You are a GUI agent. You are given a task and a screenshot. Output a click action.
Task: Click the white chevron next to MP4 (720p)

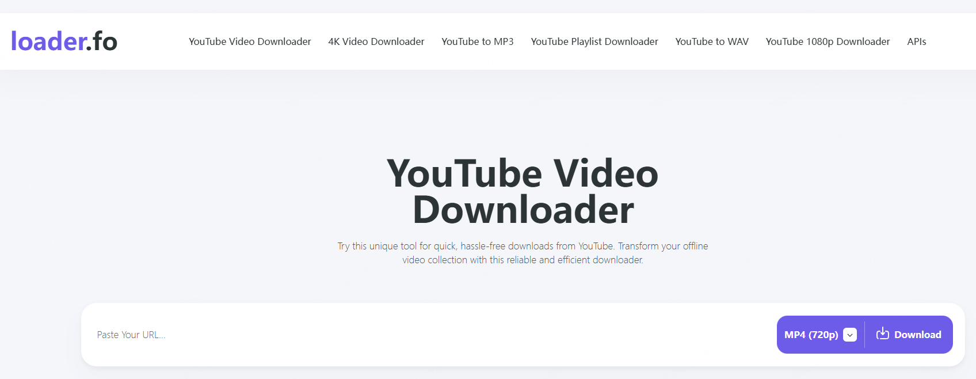click(850, 335)
